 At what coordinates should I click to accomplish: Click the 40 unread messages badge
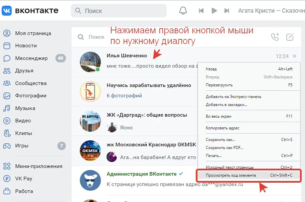pyautogui.click(x=60, y=58)
